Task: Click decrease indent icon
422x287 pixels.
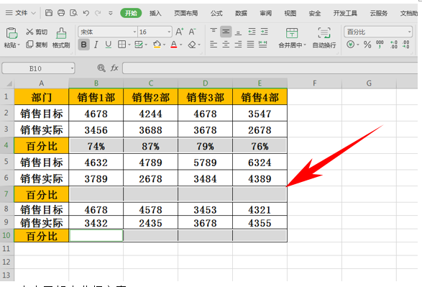Action: click(252, 32)
